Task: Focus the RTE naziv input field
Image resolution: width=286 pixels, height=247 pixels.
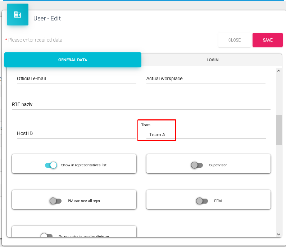Action: tap(141, 105)
